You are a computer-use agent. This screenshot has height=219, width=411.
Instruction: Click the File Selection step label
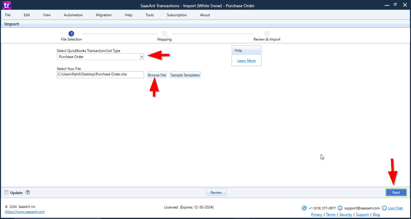coord(72,39)
